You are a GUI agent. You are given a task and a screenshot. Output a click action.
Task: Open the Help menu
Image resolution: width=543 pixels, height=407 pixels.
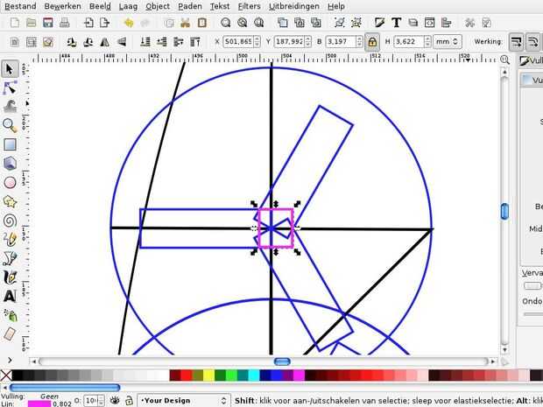[336, 6]
